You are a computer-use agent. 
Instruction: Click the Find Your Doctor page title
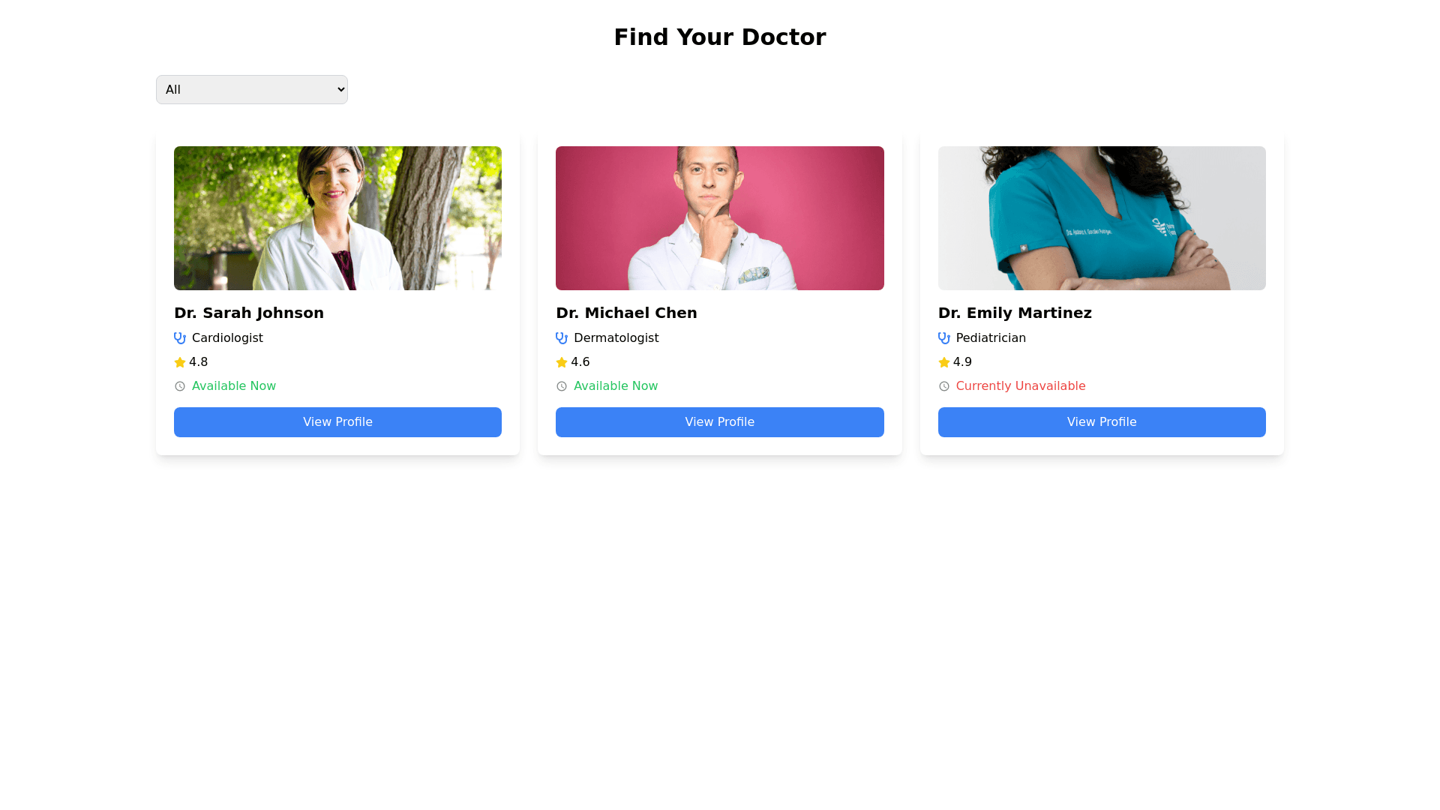720,37
